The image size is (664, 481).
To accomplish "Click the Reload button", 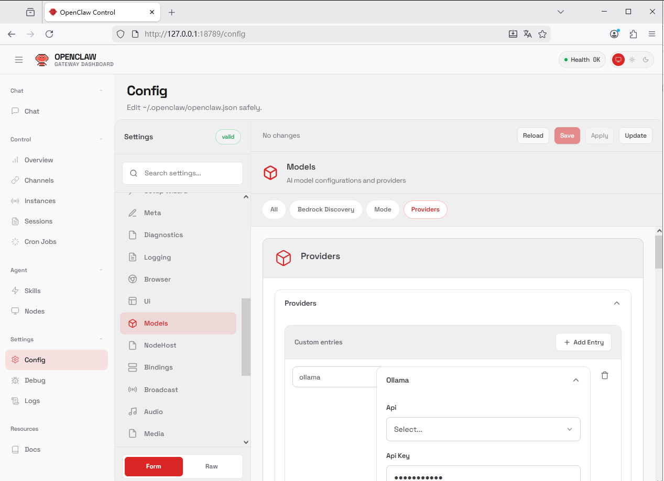I will click(x=533, y=136).
